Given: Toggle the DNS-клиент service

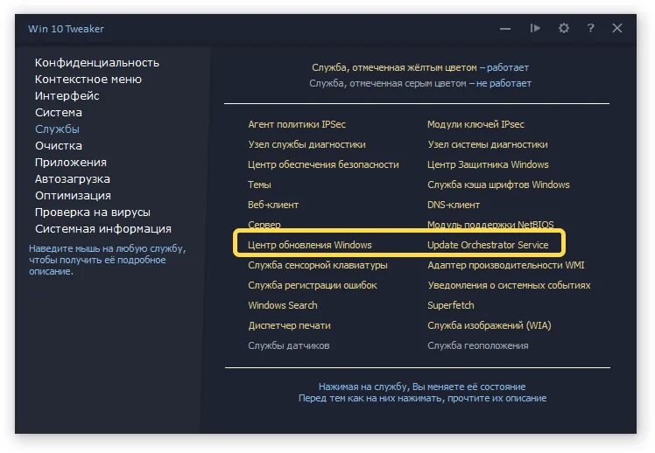Looking at the screenshot, I should point(454,205).
